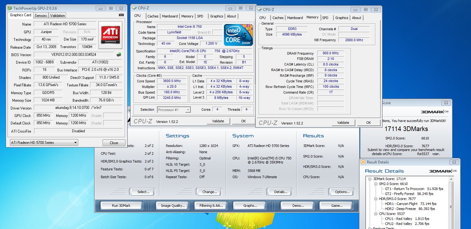
Task: Click the CPU-Z Core Speed value 3600.0 MHz
Action: pos(172,81)
